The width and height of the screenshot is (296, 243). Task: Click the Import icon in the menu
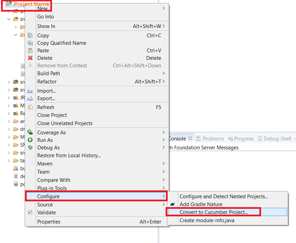30,91
